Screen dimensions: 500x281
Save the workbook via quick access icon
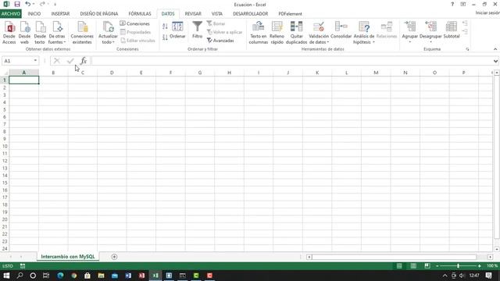[17, 4]
